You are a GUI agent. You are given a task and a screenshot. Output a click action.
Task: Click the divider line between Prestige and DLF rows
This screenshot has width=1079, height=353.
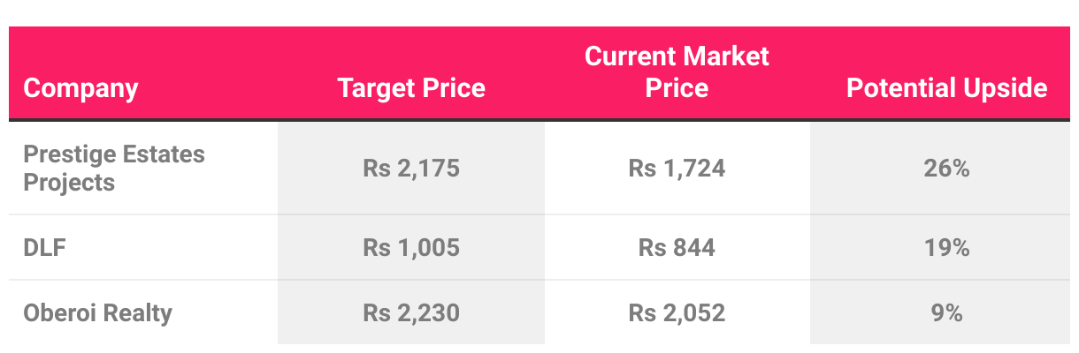142,214
